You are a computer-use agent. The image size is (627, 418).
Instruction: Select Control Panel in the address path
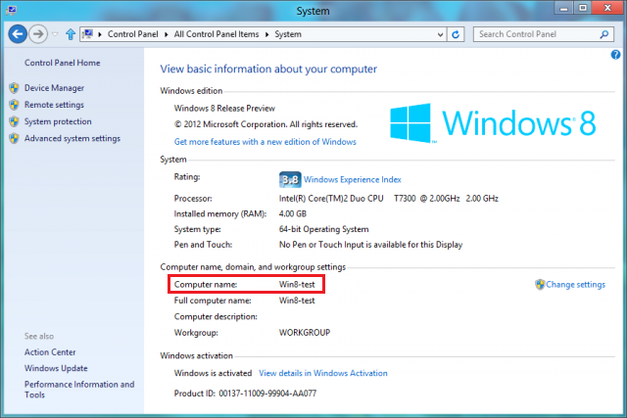[133, 34]
